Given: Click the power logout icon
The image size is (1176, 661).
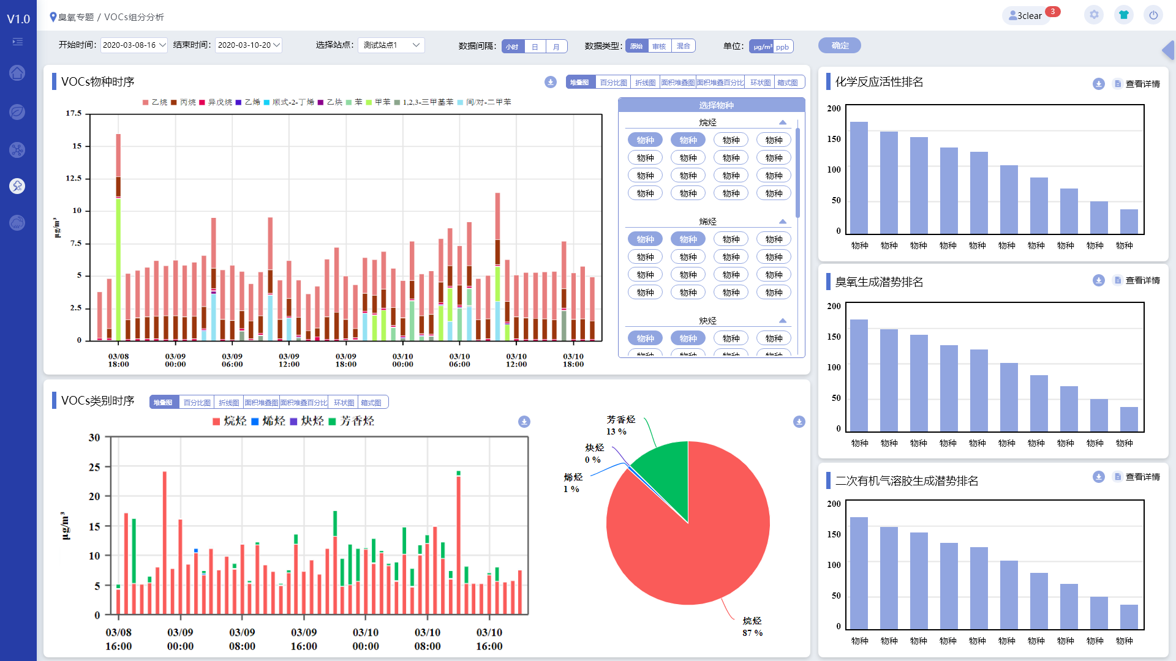Looking at the screenshot, I should [1153, 15].
